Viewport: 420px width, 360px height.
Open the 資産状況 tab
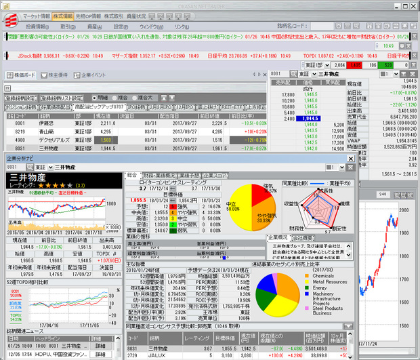136,16
